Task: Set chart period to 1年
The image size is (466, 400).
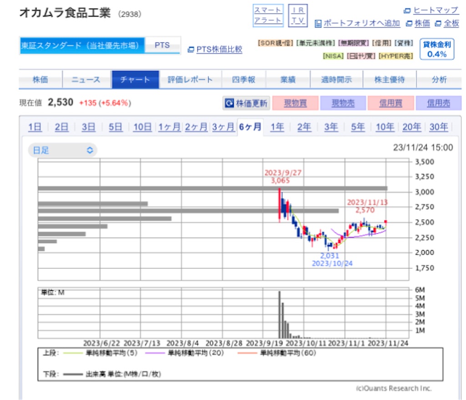Action: coord(277,127)
